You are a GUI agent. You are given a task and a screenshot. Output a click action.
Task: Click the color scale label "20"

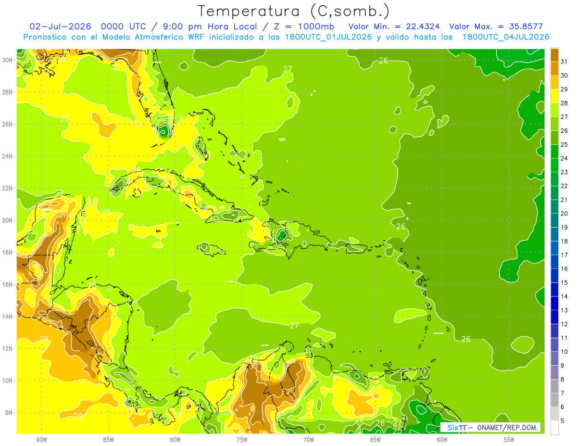pyautogui.click(x=564, y=214)
